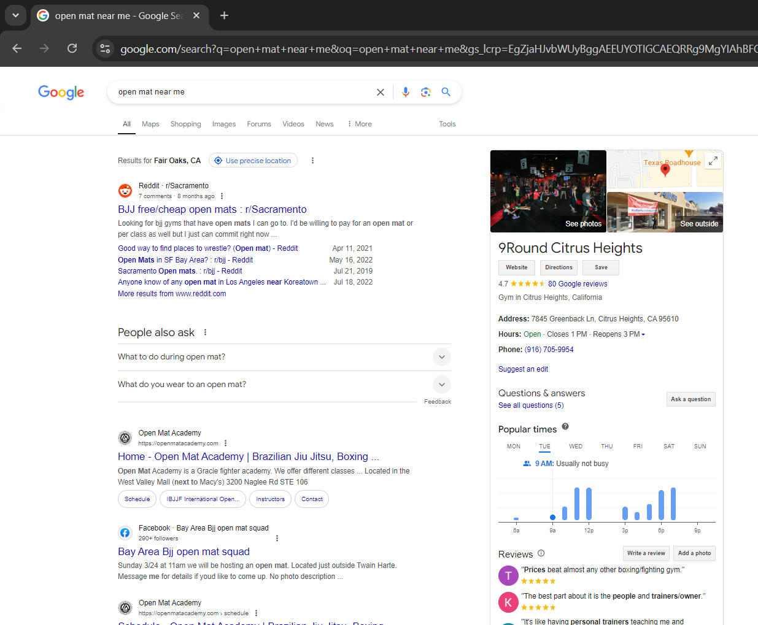Click Use precise location button

pyautogui.click(x=253, y=161)
